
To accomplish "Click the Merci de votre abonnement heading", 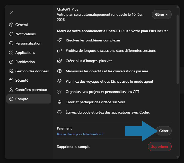I will point(112,31).
